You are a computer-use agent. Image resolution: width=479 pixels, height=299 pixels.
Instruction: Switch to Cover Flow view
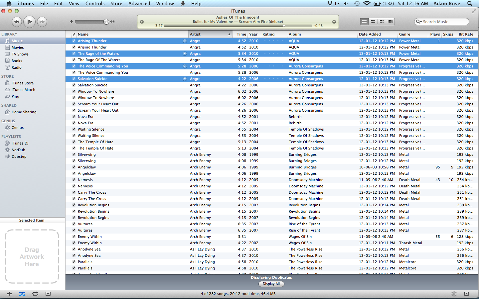click(391, 22)
